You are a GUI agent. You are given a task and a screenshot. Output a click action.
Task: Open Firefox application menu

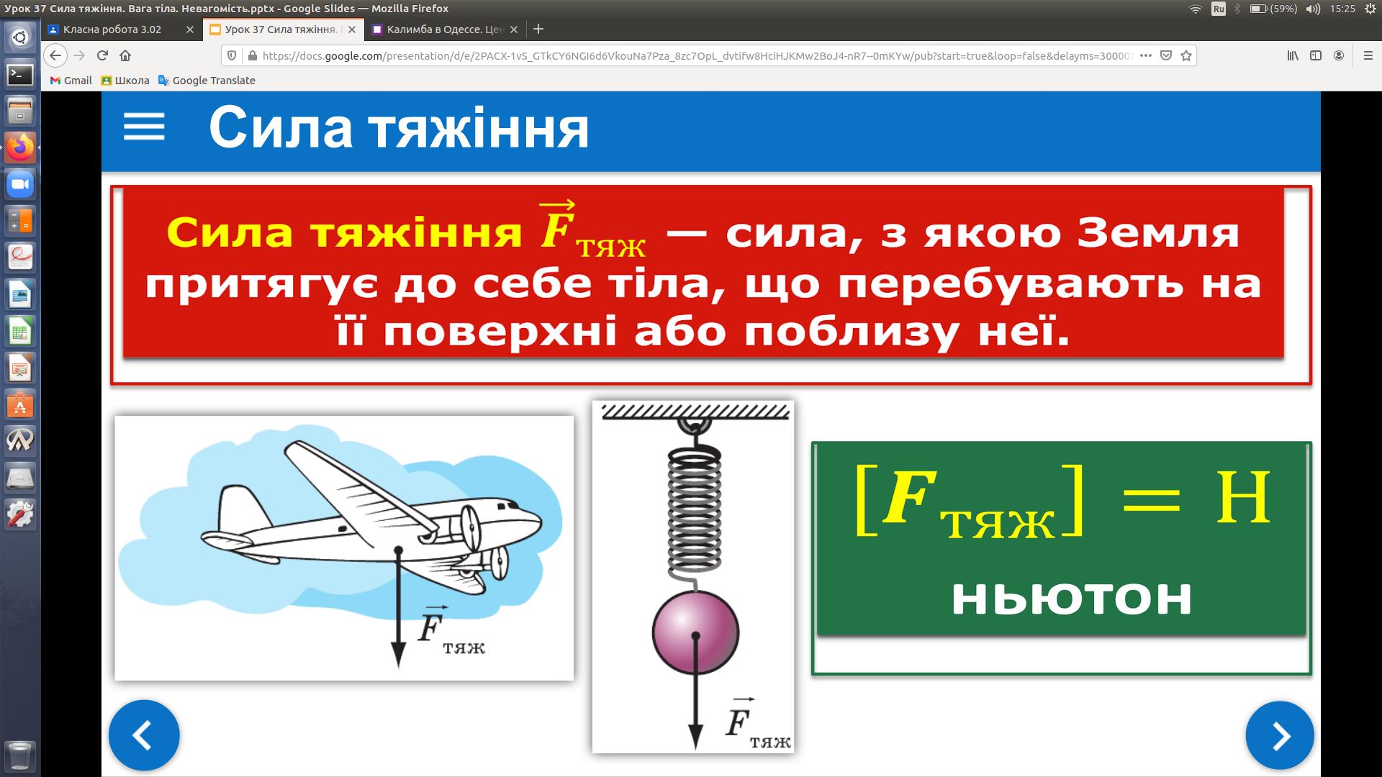[1368, 55]
